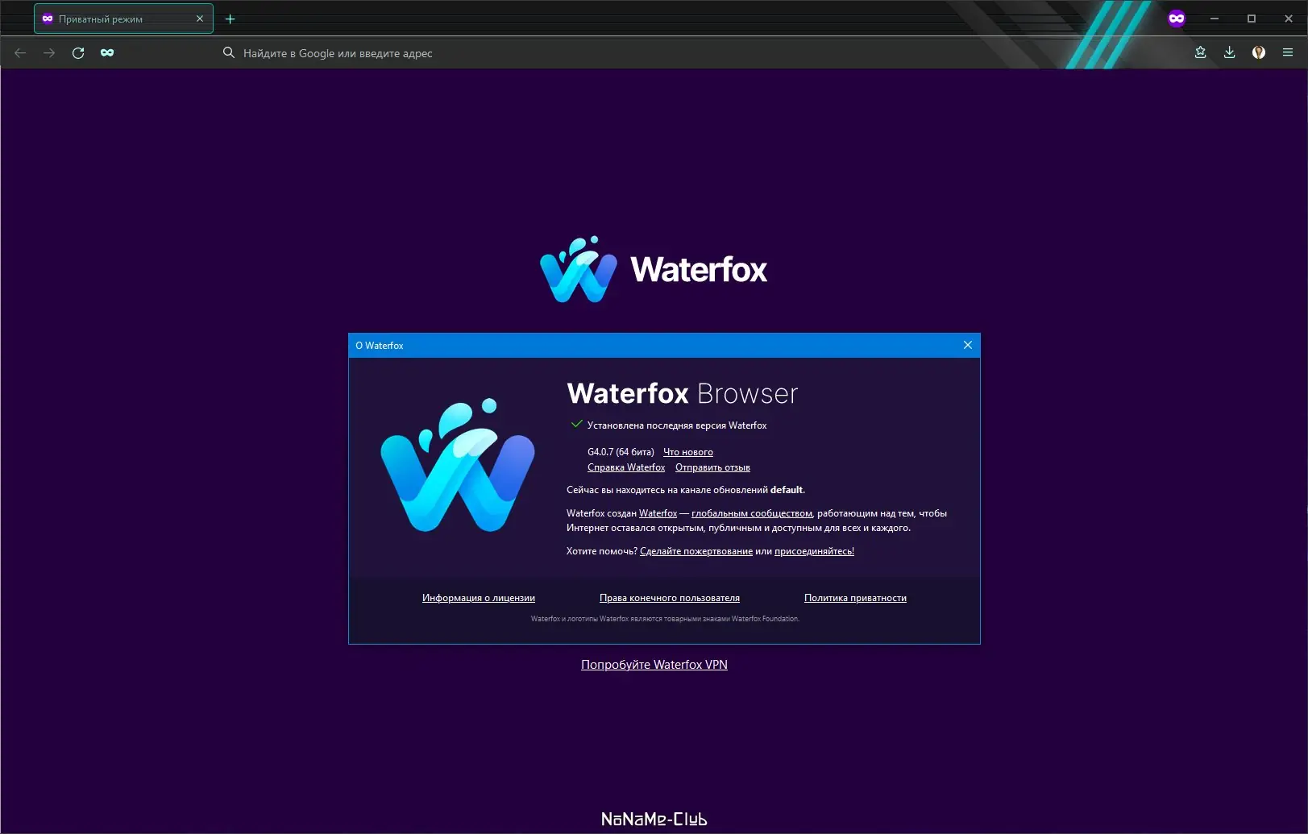Open the bookmarks star toolbar icon
Image resolution: width=1308 pixels, height=834 pixels.
pos(1201,52)
